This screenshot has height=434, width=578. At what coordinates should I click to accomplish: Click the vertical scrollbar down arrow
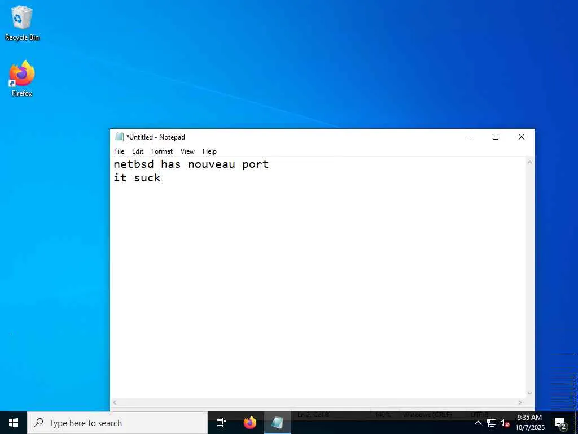click(x=529, y=393)
